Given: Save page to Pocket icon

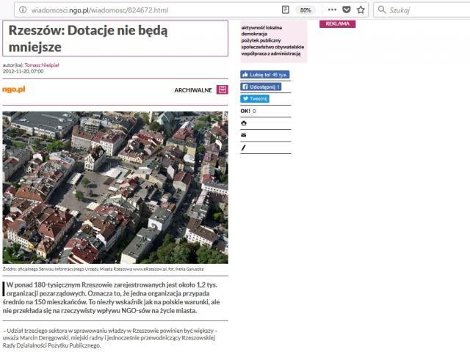Looking at the screenshot, I should [x=347, y=10].
